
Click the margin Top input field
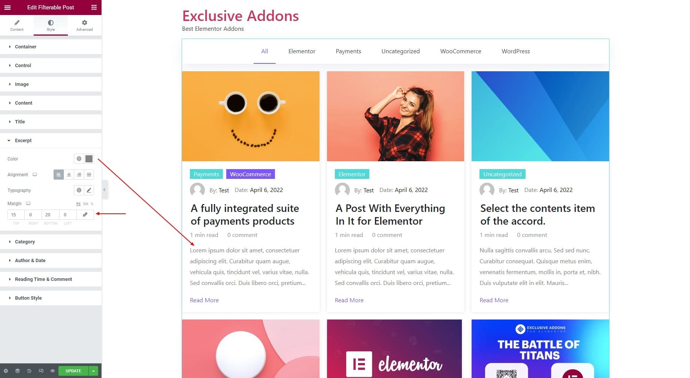16,214
